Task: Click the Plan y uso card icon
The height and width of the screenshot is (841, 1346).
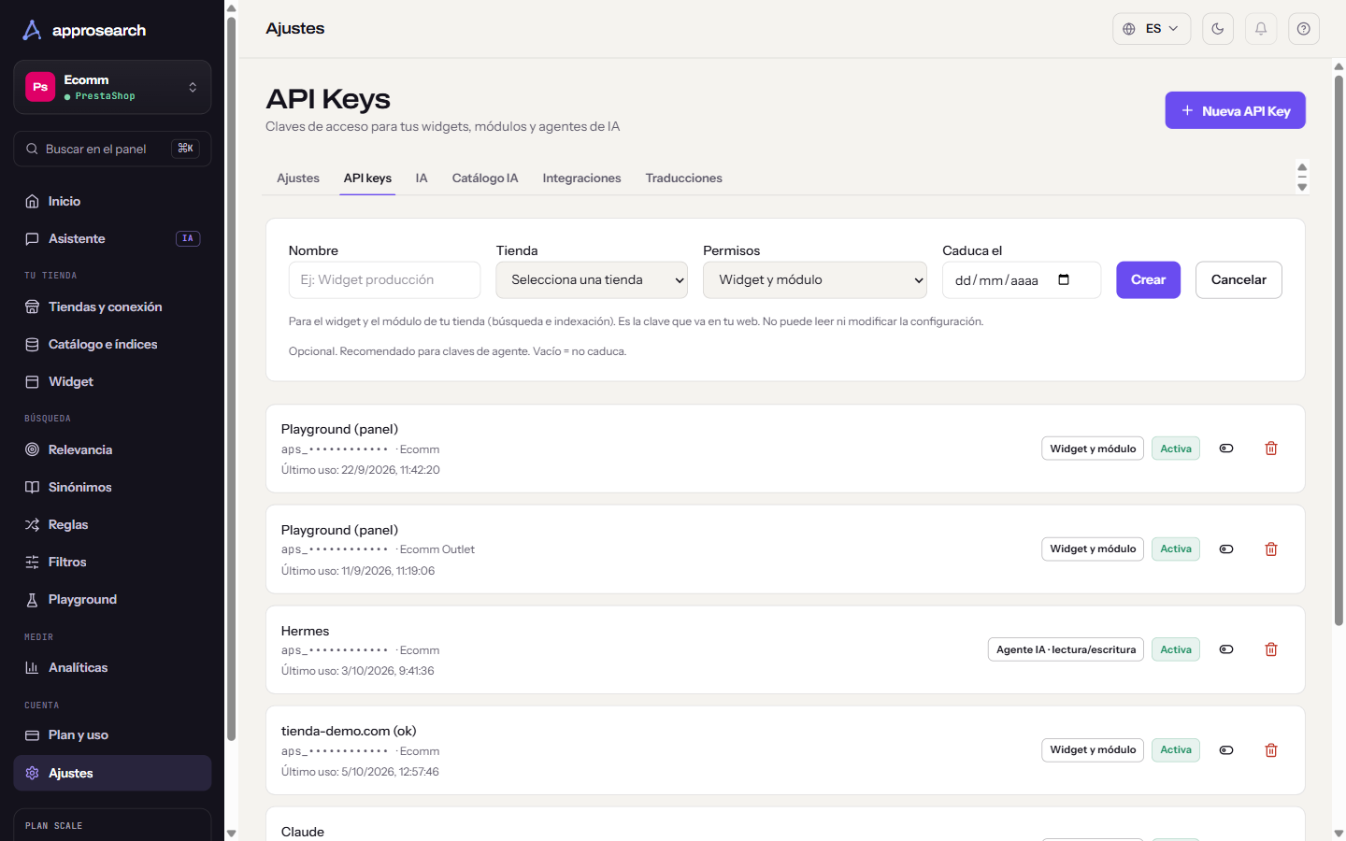Action: coord(32,735)
